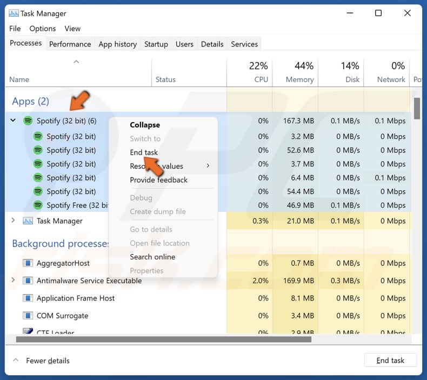The width and height of the screenshot is (427, 380).
Task: Switch to the Performance tab
Action: pos(70,44)
